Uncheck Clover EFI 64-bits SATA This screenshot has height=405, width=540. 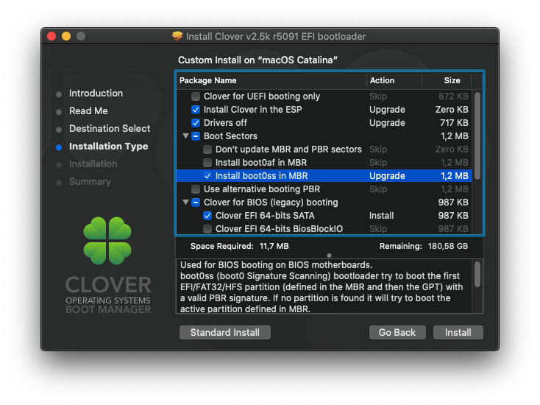coord(207,216)
